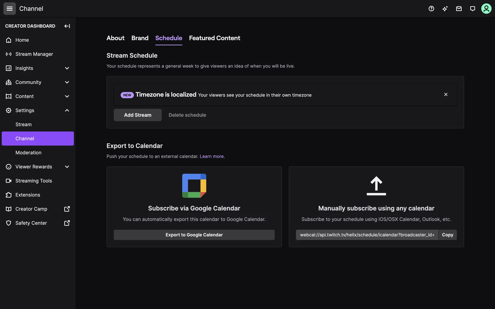Collapse the Creator Dashboard sidebar

67,26
